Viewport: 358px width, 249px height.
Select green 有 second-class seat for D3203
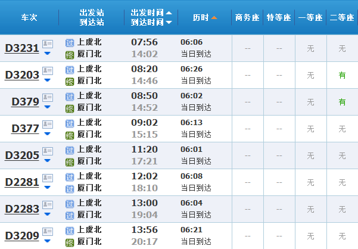[x=342, y=75]
